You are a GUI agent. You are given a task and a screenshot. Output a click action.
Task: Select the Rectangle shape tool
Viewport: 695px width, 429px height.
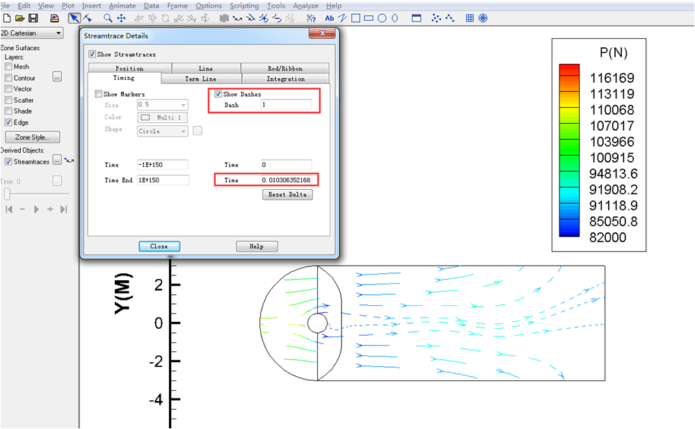pos(368,18)
